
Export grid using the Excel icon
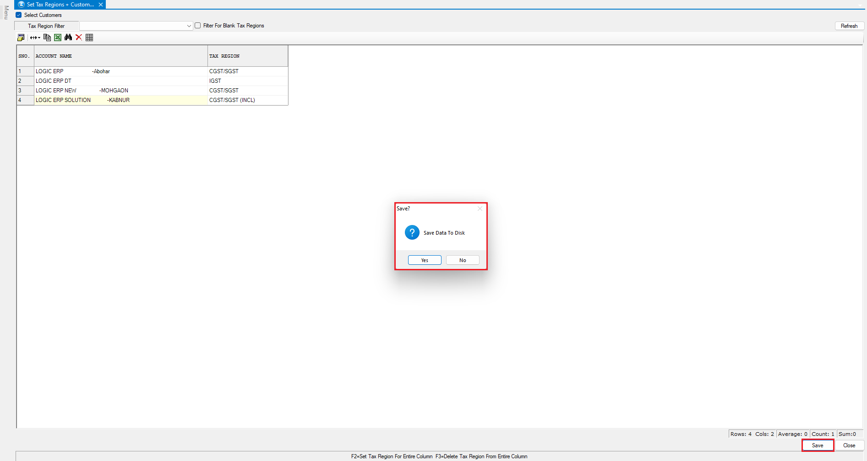tap(58, 38)
